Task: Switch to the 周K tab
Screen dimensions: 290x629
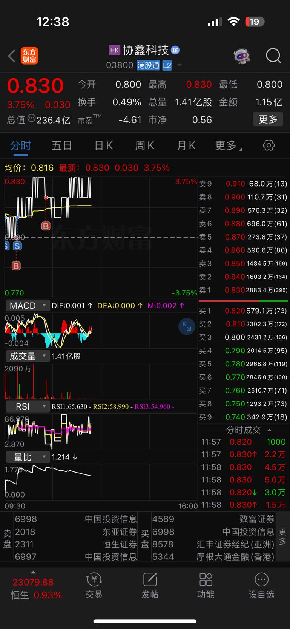Action: point(145,145)
